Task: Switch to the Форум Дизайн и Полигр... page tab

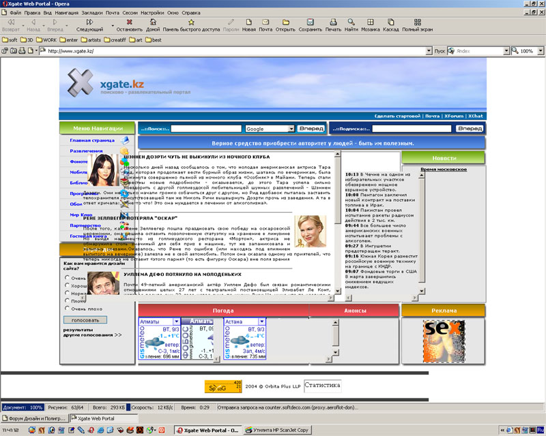Action: click(34, 418)
